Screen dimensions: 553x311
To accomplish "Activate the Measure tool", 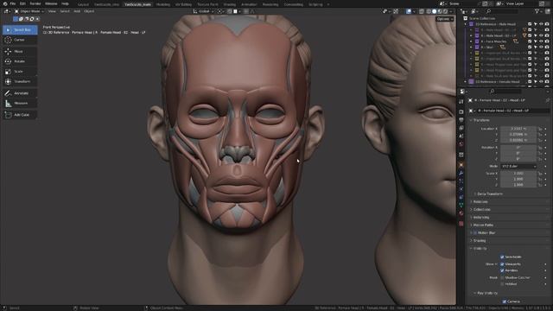I will (x=20, y=104).
